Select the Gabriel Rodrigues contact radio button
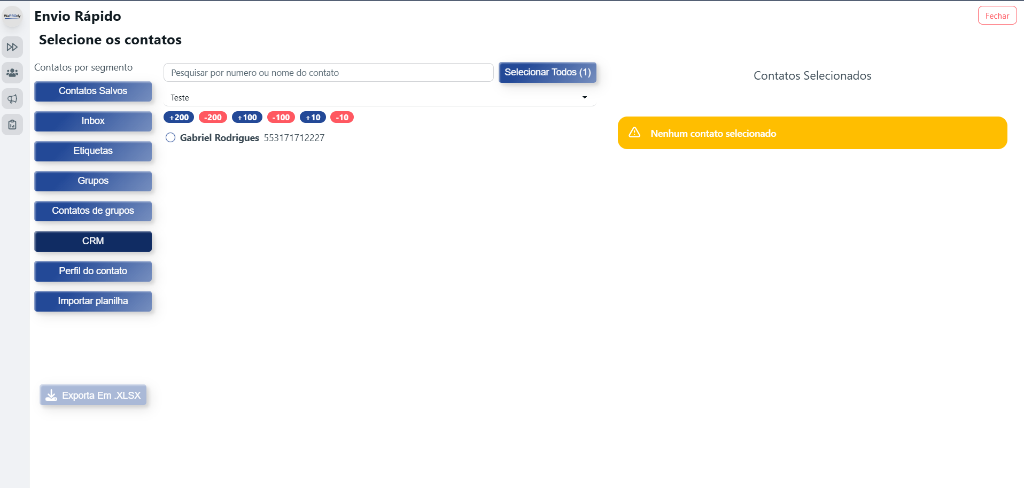 tap(170, 137)
